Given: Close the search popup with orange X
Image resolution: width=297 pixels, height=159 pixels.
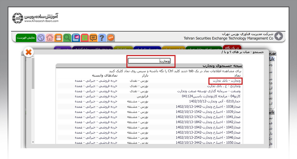Looking at the screenshot, I should 29,52.
